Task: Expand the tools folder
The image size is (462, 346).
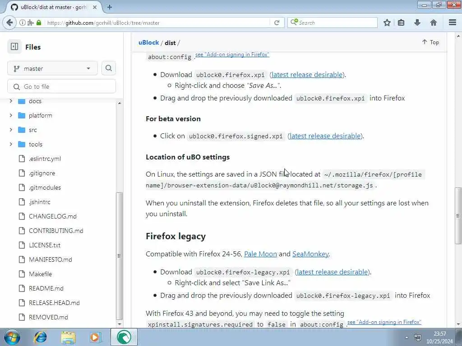Action: 11,144
